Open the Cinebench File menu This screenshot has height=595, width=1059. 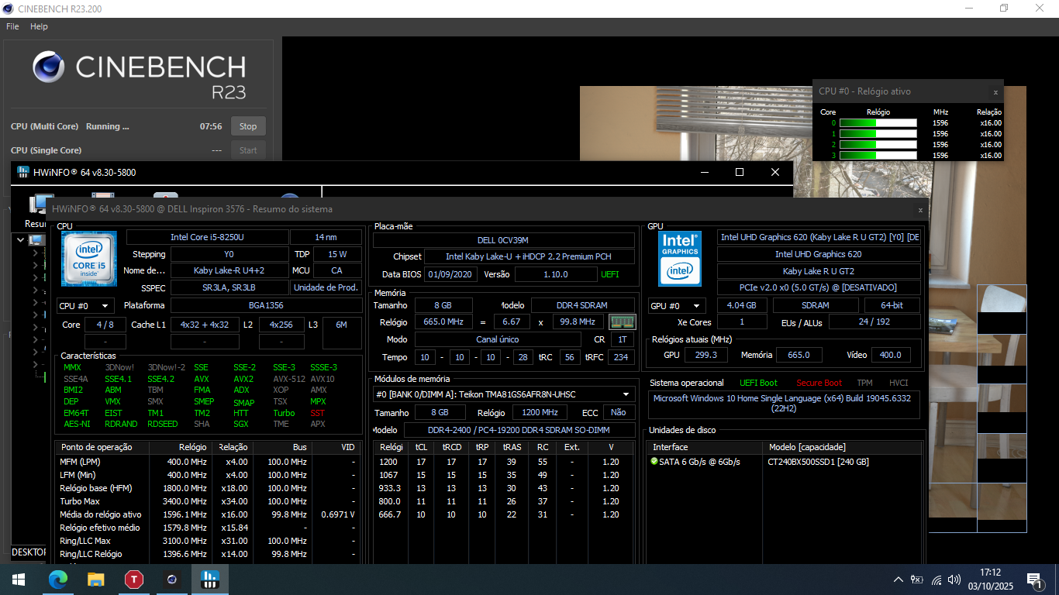[x=12, y=26]
